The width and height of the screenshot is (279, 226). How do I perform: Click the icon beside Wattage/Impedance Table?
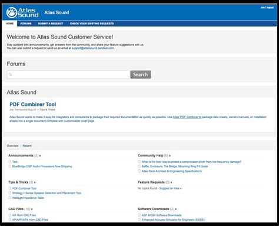[x=10, y=198]
